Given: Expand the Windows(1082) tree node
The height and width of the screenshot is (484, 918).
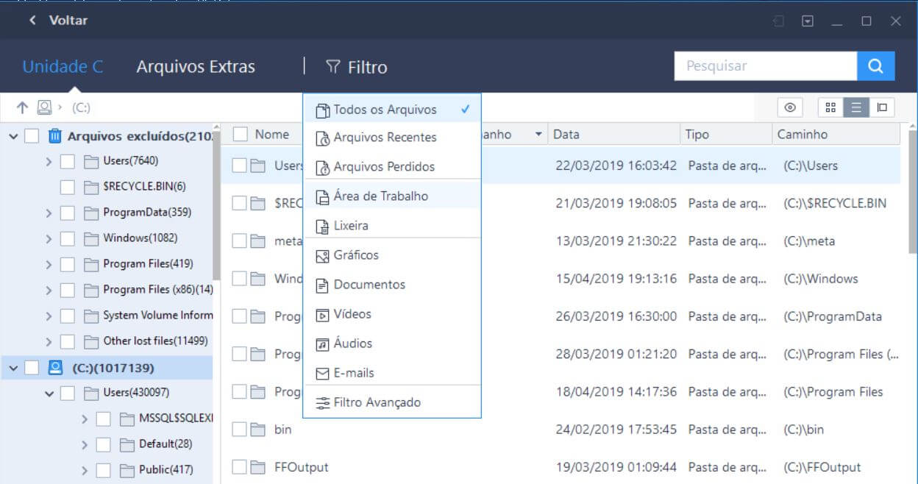Looking at the screenshot, I should pos(49,239).
